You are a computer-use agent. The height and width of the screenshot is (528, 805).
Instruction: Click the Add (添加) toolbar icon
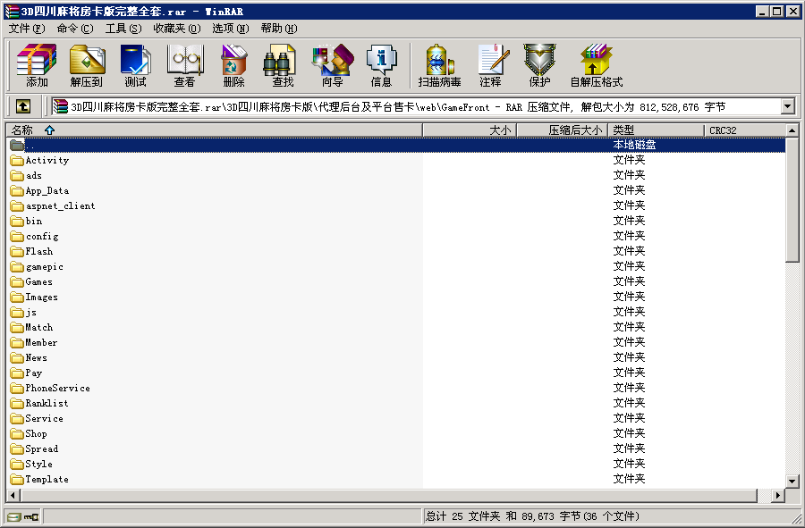click(37, 65)
